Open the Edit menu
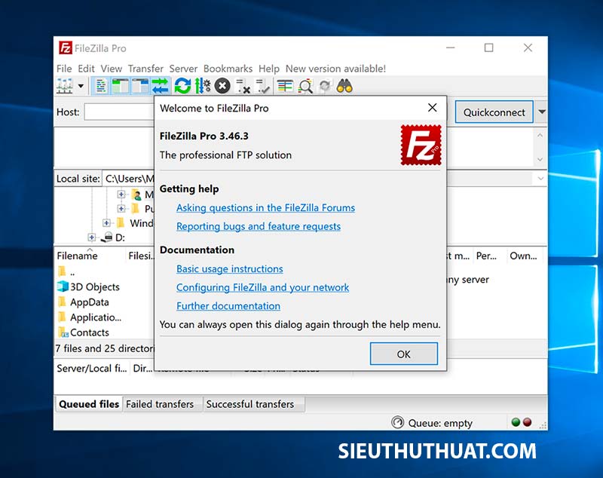This screenshot has width=603, height=478. pyautogui.click(x=86, y=69)
